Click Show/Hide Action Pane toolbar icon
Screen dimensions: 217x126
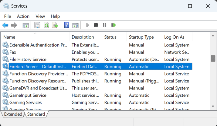(x=75, y=25)
